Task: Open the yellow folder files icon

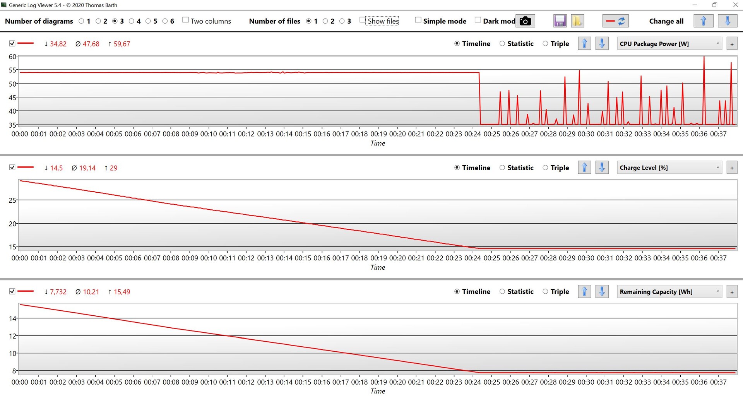Action: [577, 21]
